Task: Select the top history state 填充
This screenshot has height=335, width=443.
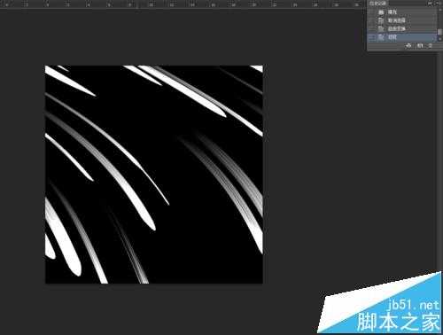Action: click(x=401, y=12)
